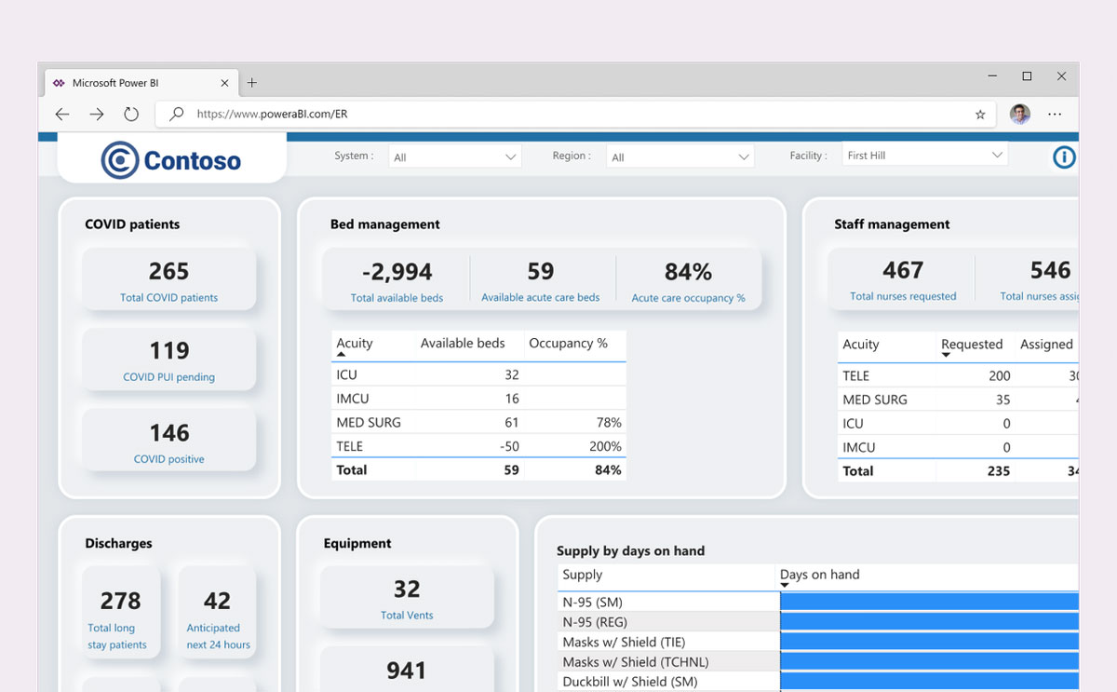Click the Supply by days on hand title
The image size is (1117, 692).
click(630, 550)
